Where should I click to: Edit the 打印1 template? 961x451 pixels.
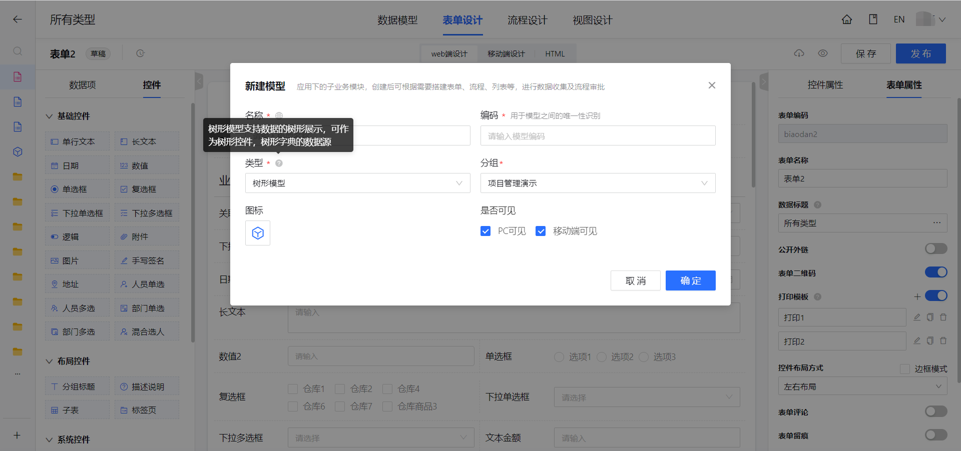pyautogui.click(x=917, y=317)
